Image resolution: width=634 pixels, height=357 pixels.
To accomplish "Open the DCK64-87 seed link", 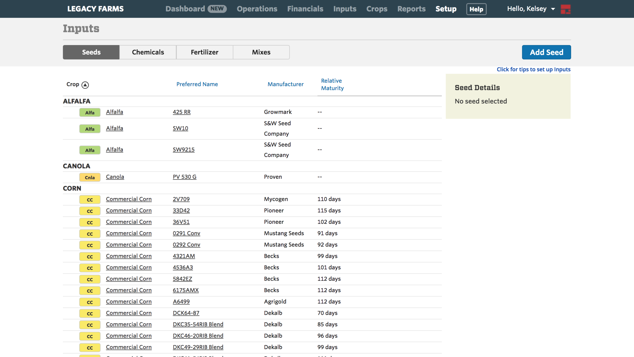I will tap(186, 313).
